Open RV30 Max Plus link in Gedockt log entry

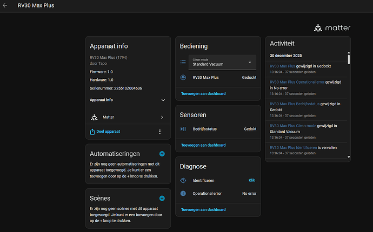pos(282,66)
